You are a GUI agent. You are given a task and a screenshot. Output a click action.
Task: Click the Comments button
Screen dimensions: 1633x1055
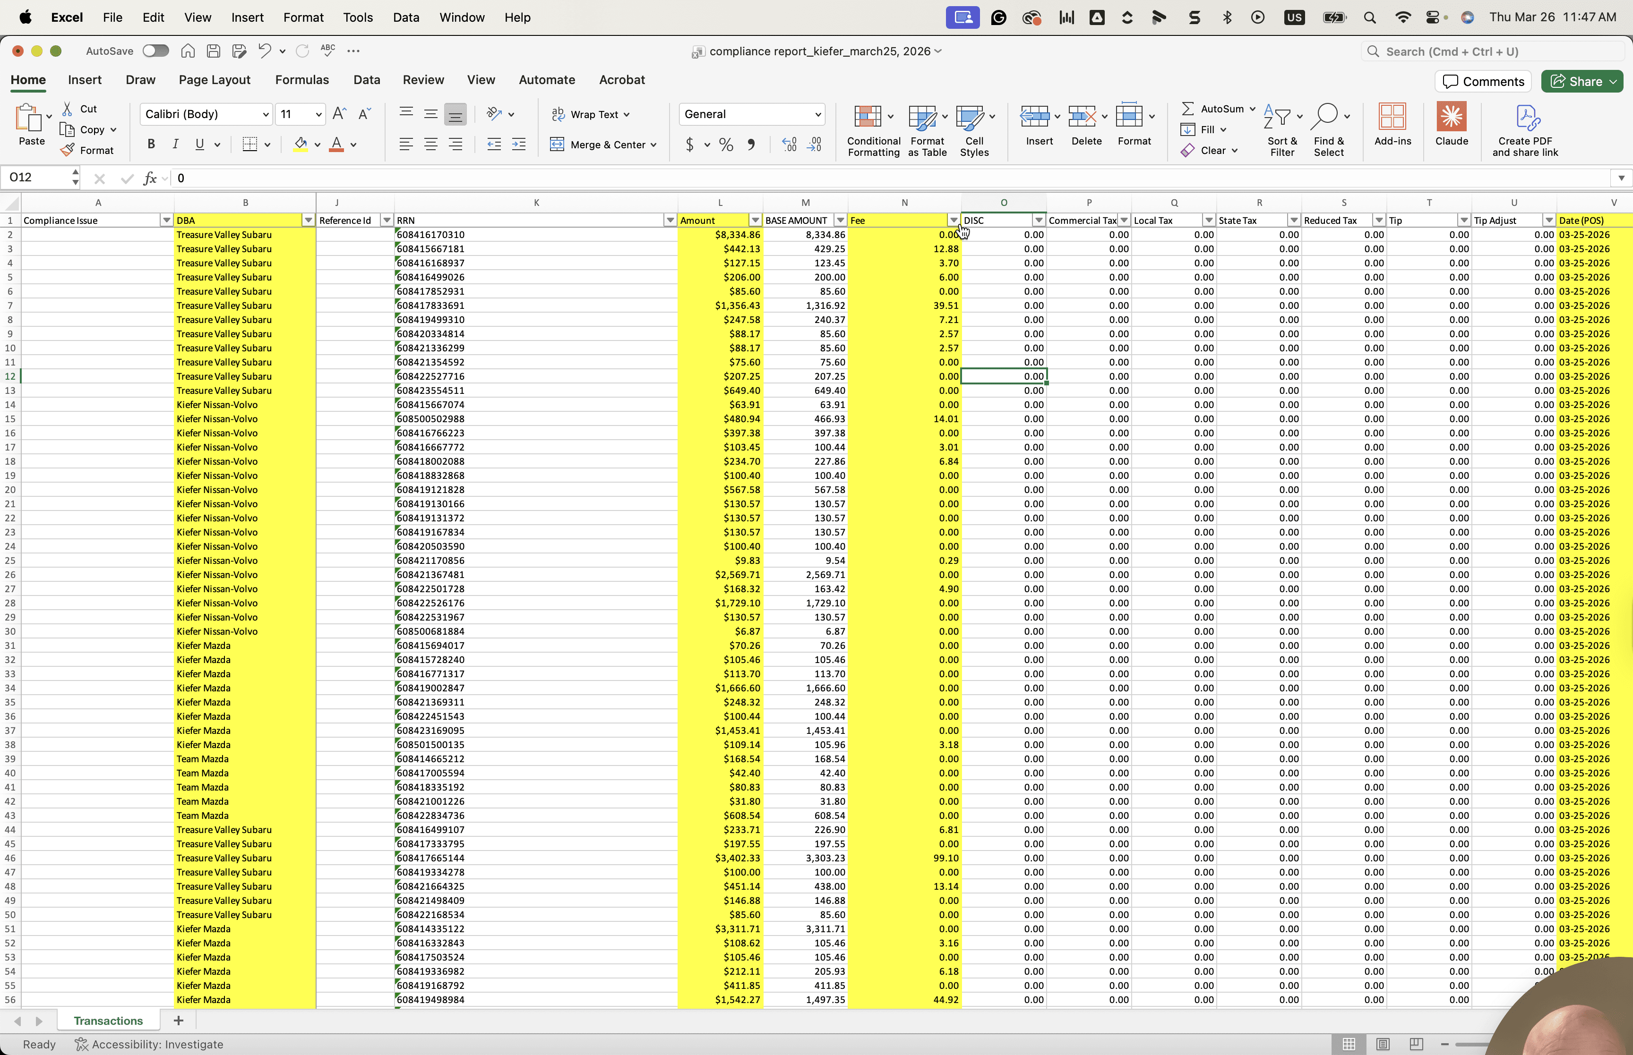tap(1484, 82)
